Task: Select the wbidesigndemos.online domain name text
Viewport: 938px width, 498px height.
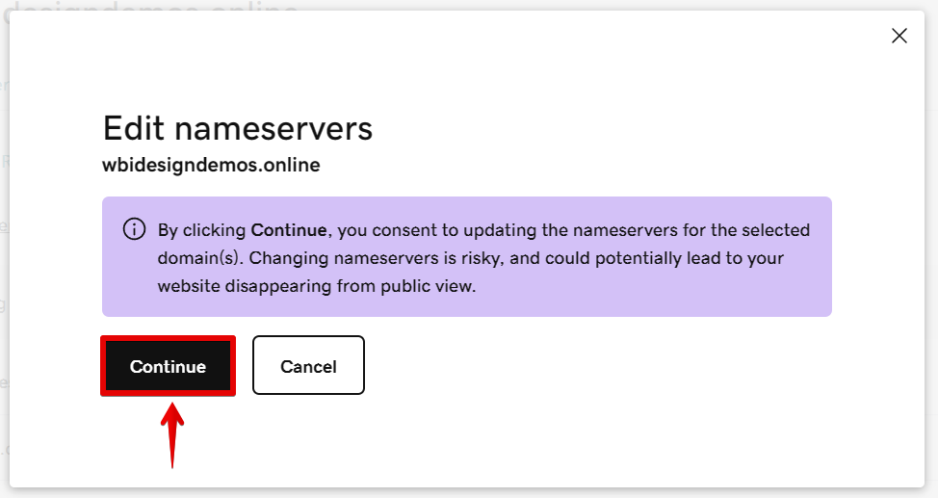Action: (211, 165)
